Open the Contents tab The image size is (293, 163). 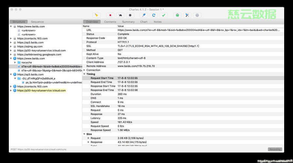coord(110,22)
